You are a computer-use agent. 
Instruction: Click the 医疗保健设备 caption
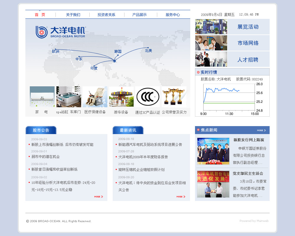95,112
